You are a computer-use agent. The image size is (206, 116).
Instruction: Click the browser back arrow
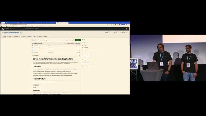(x=2, y=24)
